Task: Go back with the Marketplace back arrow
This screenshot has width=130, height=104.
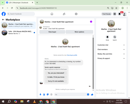Action: click(3, 20)
